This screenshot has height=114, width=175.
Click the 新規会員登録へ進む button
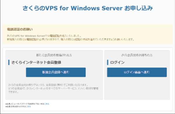point(56,72)
